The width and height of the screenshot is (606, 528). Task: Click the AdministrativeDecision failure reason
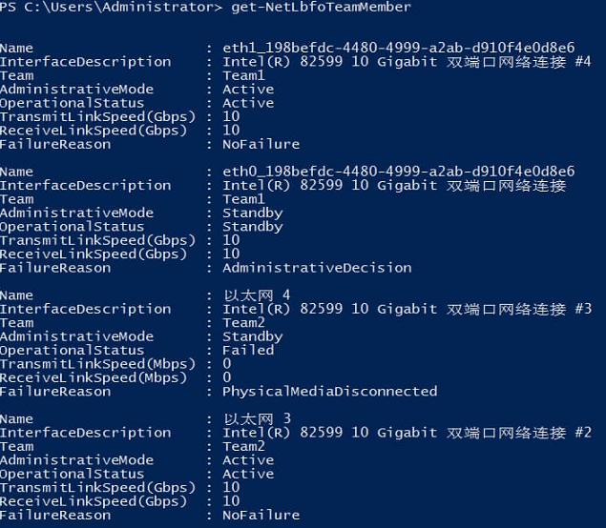click(x=317, y=268)
